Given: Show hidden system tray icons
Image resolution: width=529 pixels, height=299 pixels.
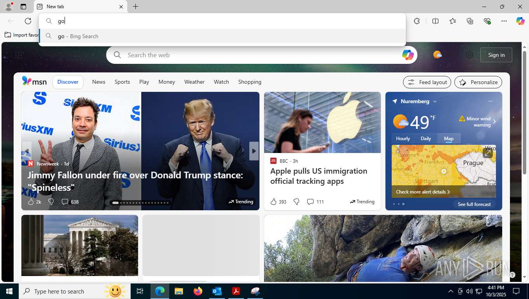Looking at the screenshot, I should click(x=450, y=291).
